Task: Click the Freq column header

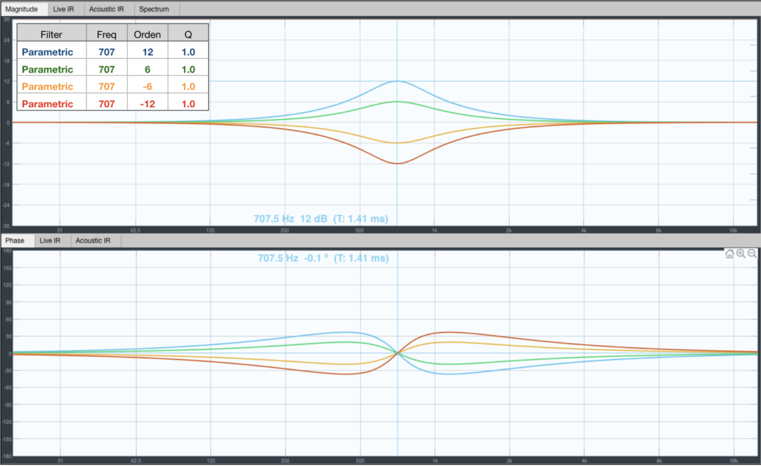Action: (107, 32)
